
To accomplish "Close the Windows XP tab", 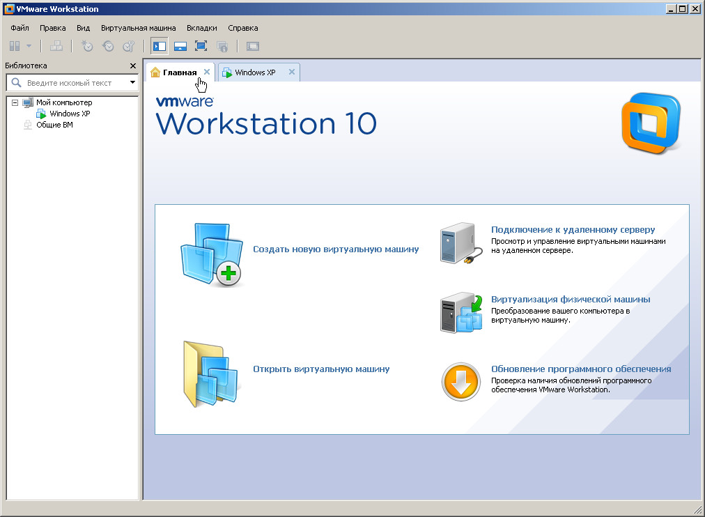I will point(292,72).
